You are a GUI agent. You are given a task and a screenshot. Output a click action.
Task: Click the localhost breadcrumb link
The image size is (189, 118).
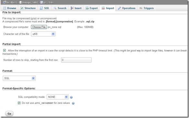point(11,2)
